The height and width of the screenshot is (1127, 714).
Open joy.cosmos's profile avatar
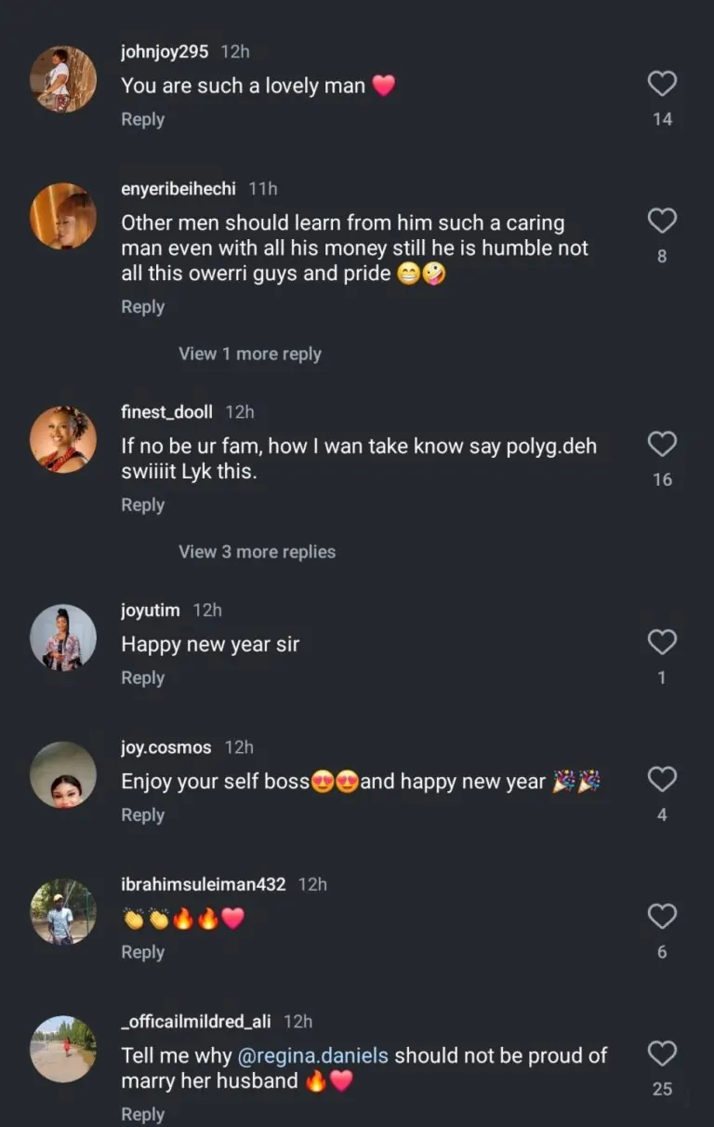click(x=63, y=774)
